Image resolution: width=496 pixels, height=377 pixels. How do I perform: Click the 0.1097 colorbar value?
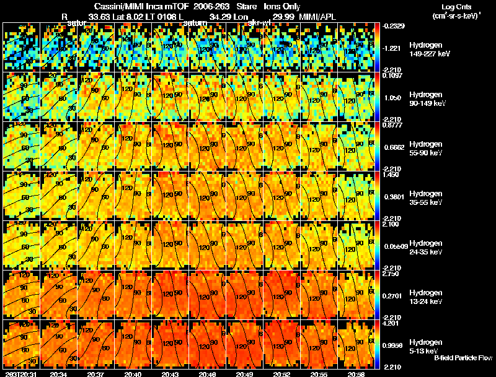pos(392,76)
